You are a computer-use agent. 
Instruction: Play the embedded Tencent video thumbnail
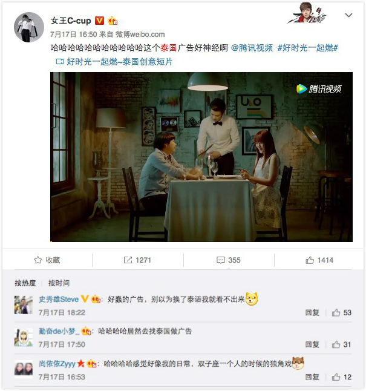tap(201, 157)
